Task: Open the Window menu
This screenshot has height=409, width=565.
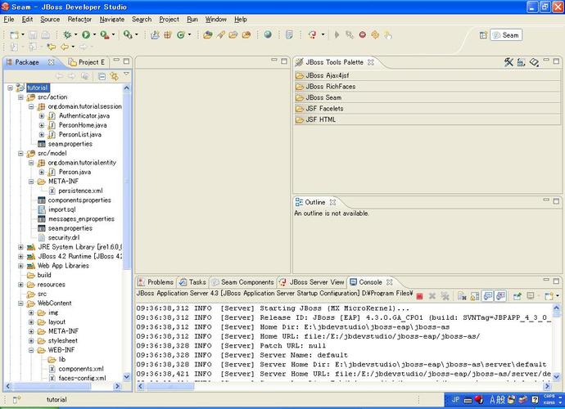Action: pos(216,20)
